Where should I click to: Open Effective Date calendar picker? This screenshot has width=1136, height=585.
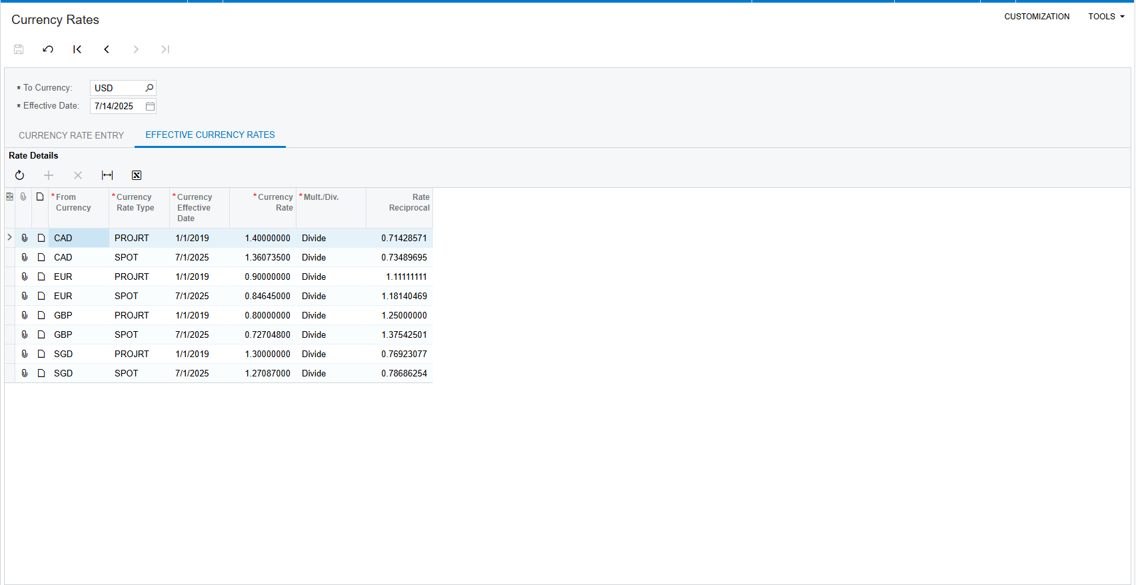coord(150,106)
